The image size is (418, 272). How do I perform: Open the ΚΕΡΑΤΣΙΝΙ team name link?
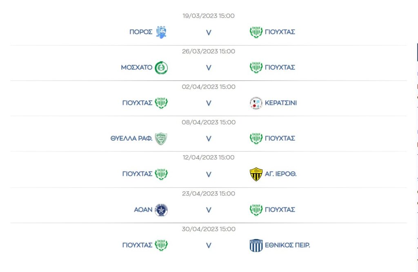click(x=281, y=103)
